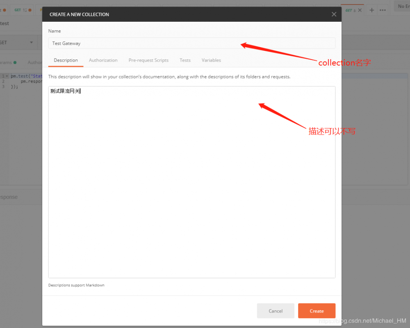The image size is (410, 328).
Task: Collapse code line 1 fold arrow
Action: click(x=7, y=76)
